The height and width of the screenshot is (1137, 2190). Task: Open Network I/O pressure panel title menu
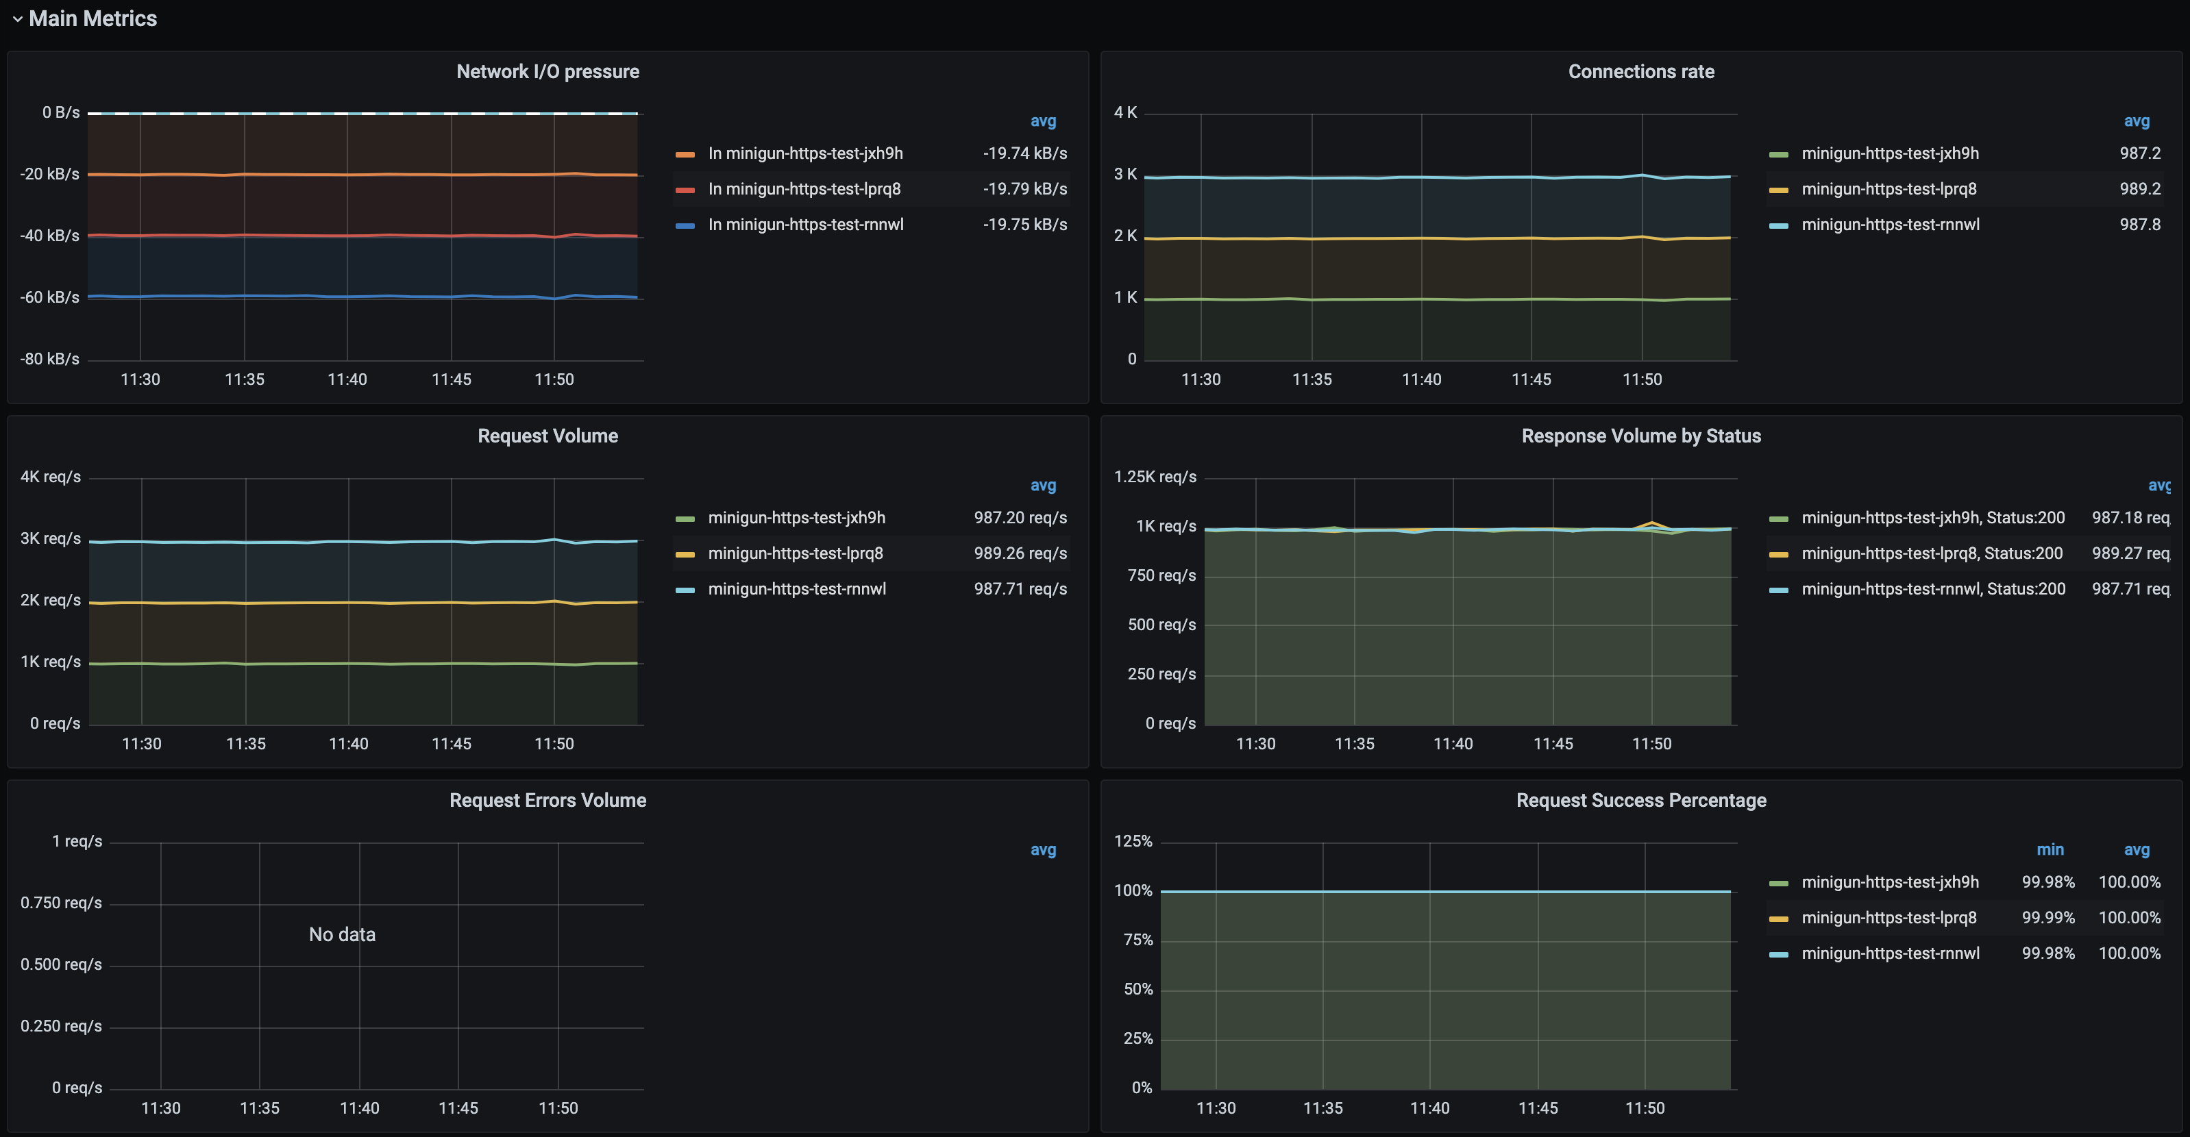(547, 71)
